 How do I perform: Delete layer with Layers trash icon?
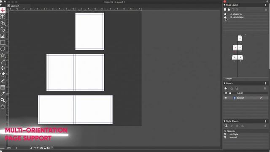265,88
